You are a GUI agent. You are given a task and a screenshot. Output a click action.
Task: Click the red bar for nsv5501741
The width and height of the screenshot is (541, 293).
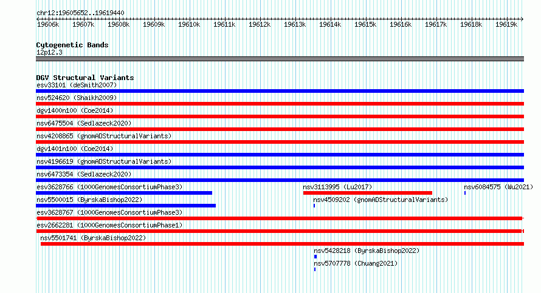click(x=282, y=244)
